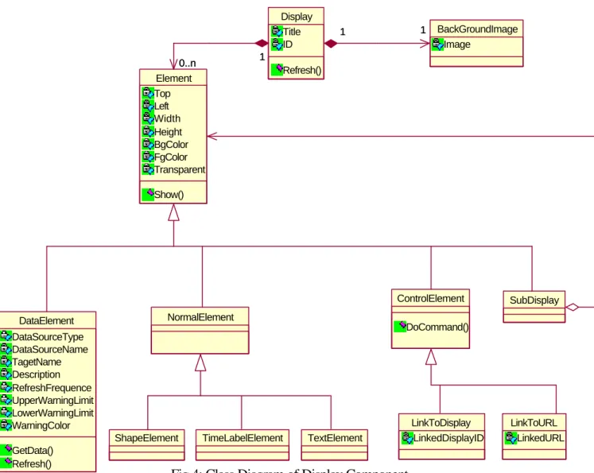This screenshot has width=594, height=473.
Task: Click the attribute icon beside UpperWarningLimit
Action: pyautogui.click(x=6, y=400)
